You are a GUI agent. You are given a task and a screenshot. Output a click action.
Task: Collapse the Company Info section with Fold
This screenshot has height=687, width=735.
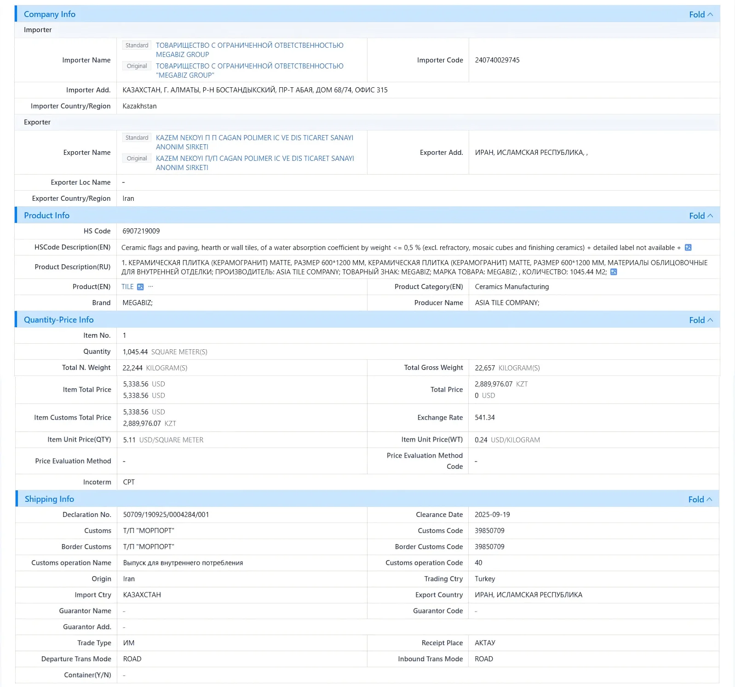click(701, 14)
